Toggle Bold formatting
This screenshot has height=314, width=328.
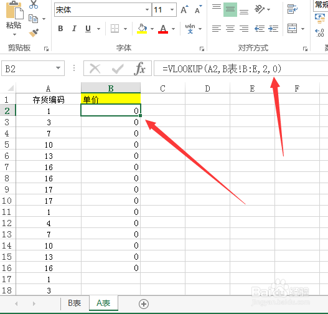(60, 29)
